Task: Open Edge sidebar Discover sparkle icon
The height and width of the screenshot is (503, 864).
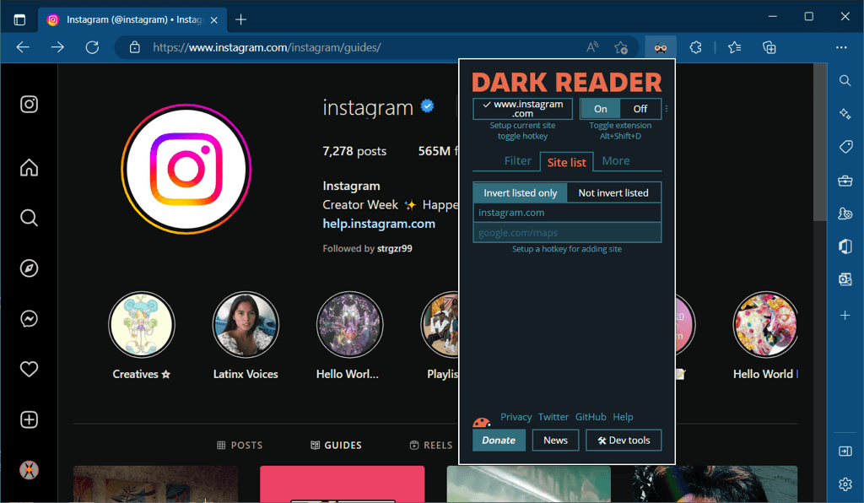Action: pyautogui.click(x=845, y=114)
